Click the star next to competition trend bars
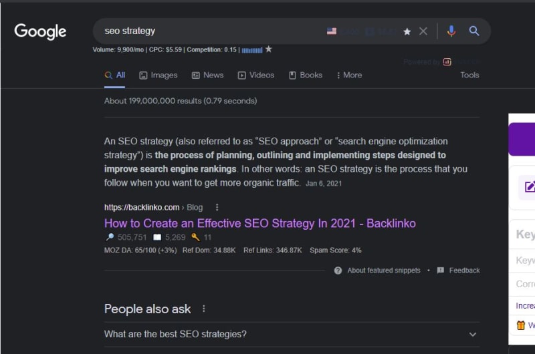 point(269,49)
